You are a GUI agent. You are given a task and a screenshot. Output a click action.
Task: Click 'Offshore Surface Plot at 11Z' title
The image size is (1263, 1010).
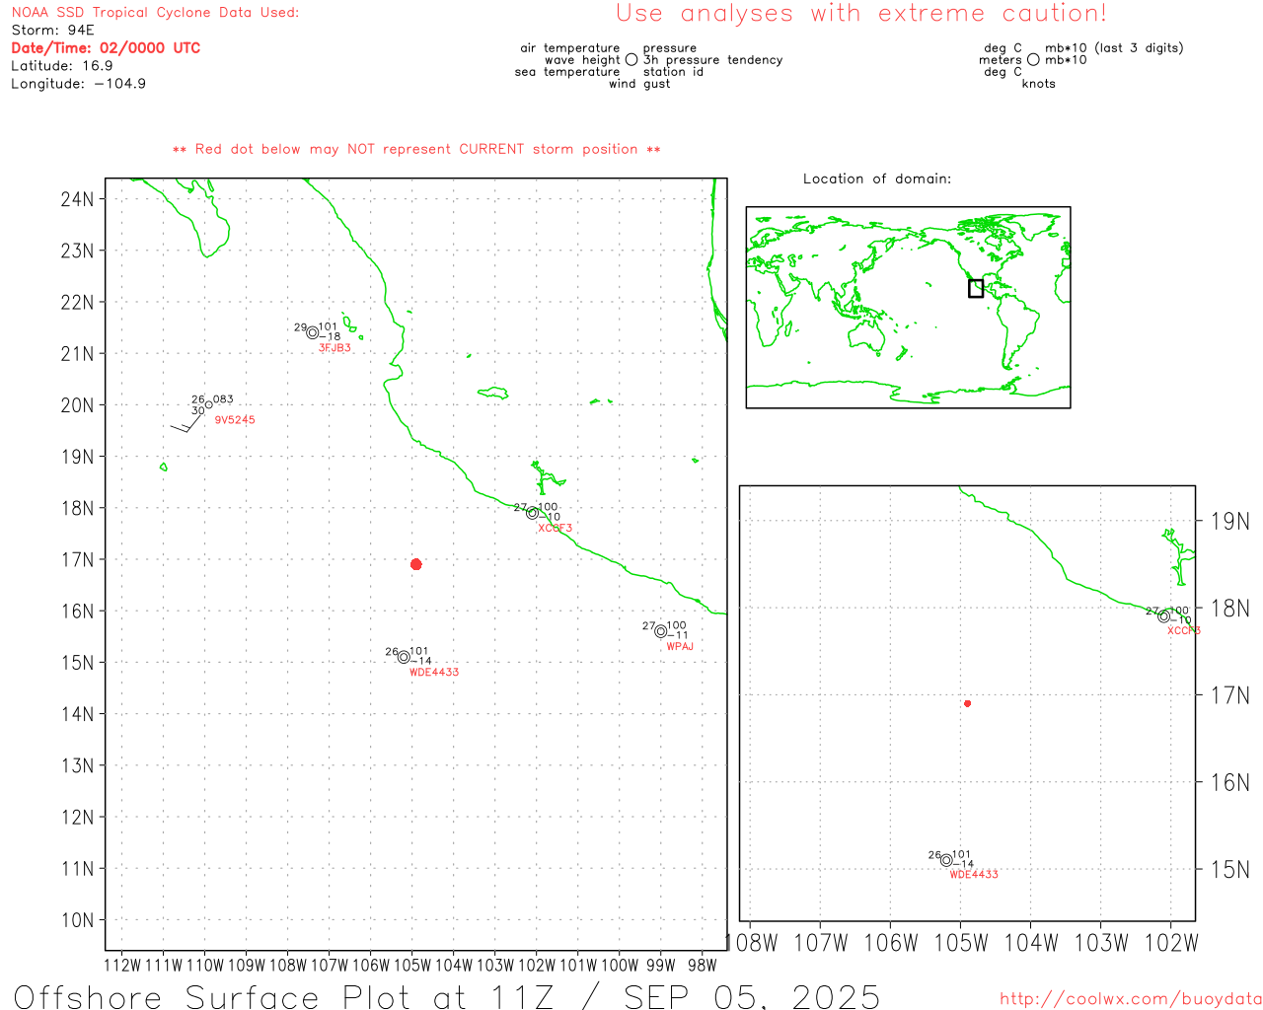pyautogui.click(x=284, y=996)
